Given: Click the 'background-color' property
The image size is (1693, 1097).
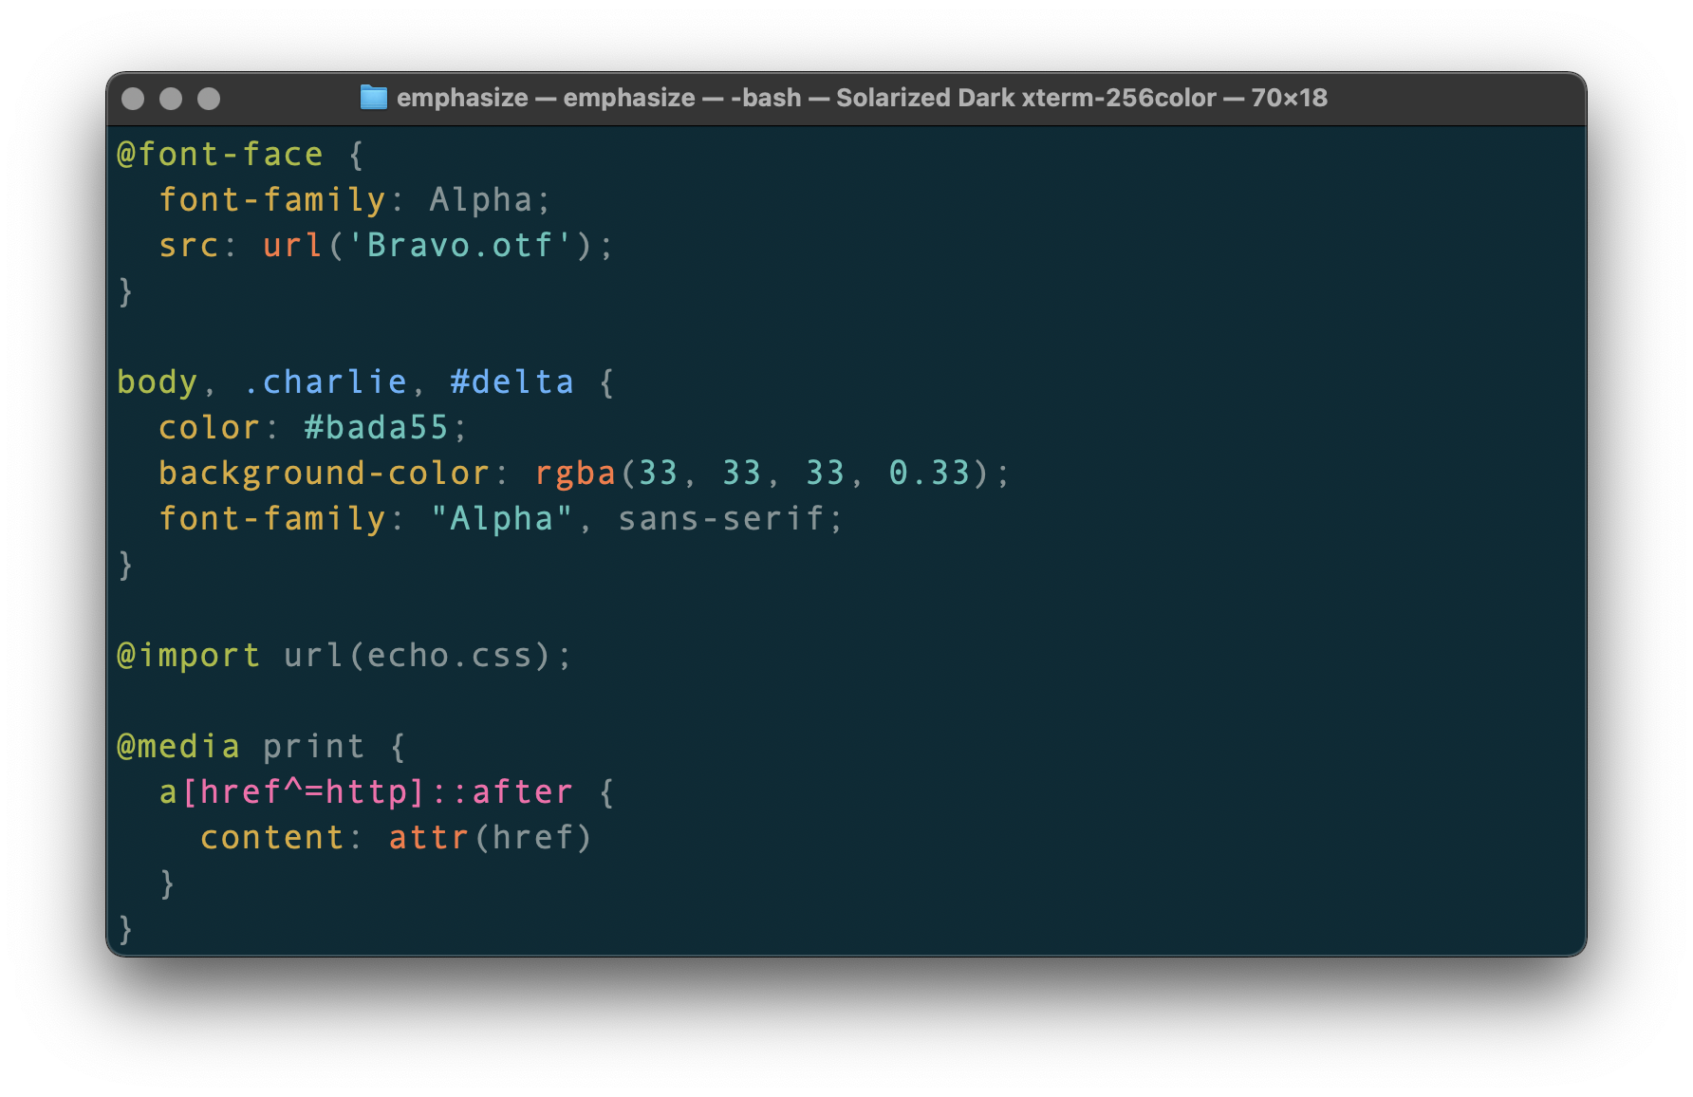Looking at the screenshot, I should tap(324, 473).
